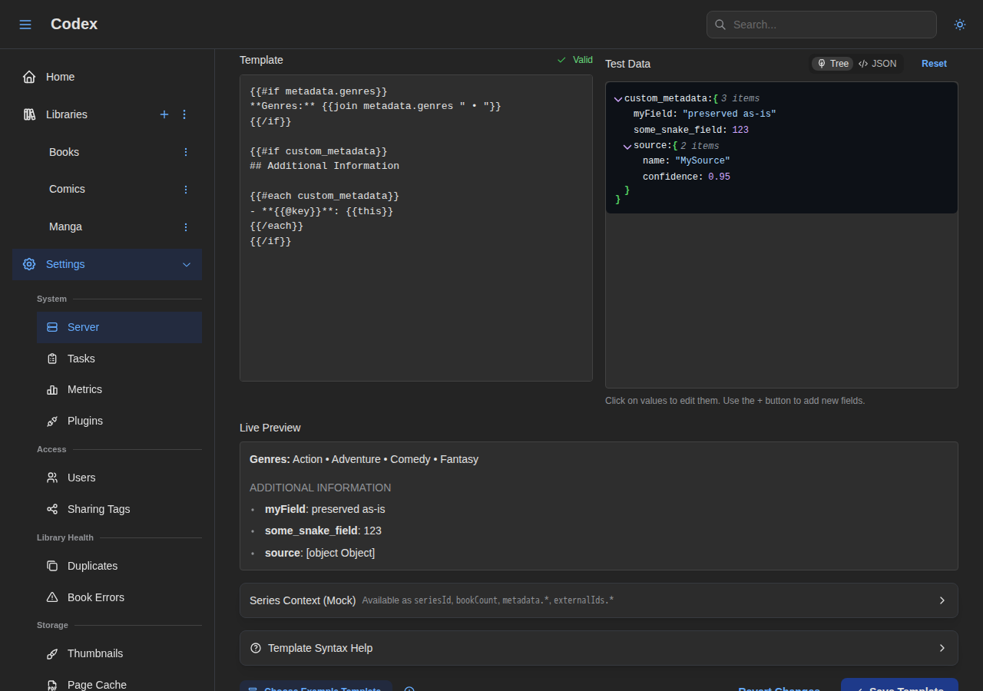Open the Manga library section
This screenshot has width=983, height=691.
tap(65, 226)
